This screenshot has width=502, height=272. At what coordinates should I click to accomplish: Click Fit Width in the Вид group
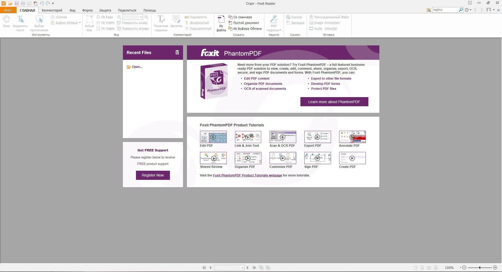105,23
